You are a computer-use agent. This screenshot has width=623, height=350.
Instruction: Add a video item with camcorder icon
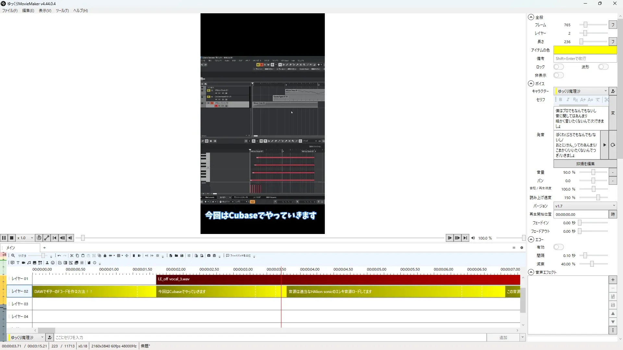point(23,263)
